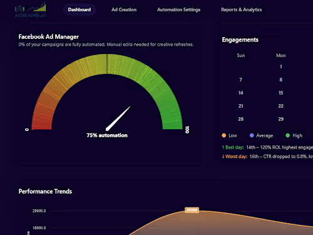Click day 28 in the Engagements calendar
The height and width of the screenshot is (235, 313).
240,119
